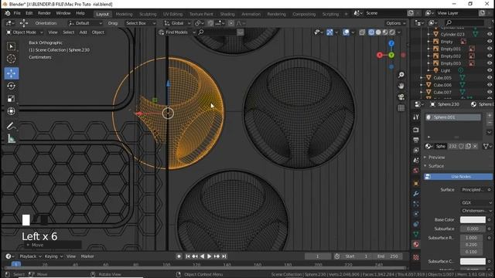Switch to solid viewport shading

coord(378,32)
